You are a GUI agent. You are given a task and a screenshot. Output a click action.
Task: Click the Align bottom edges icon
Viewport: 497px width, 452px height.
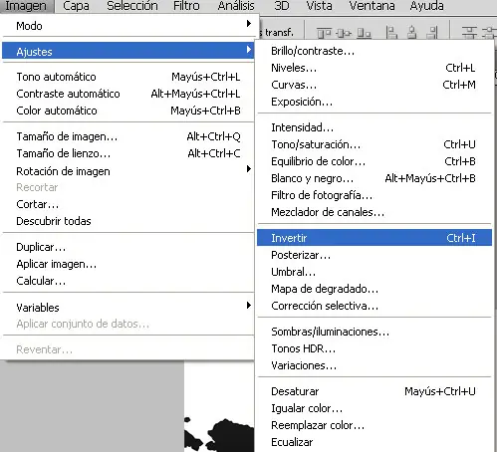[x=364, y=33]
